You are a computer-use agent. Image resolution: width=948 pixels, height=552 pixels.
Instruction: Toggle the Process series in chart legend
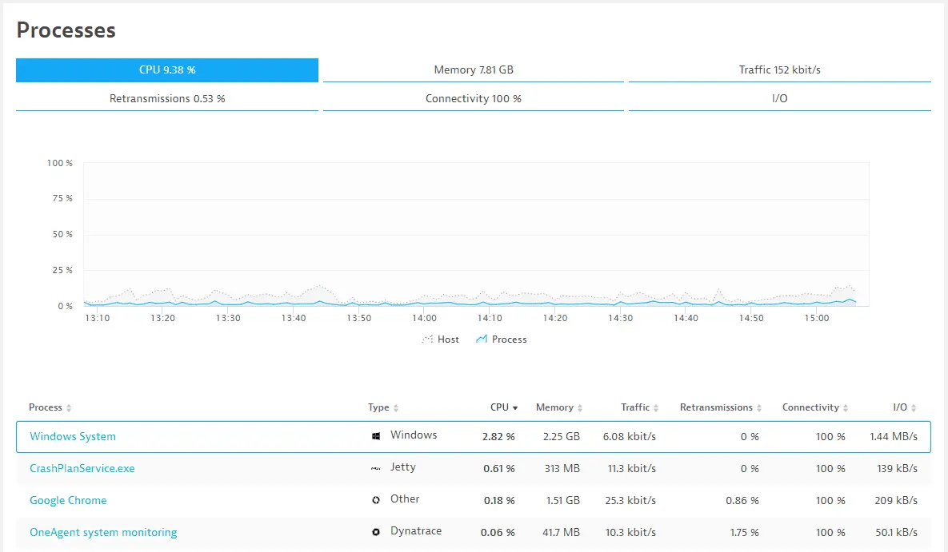point(502,340)
